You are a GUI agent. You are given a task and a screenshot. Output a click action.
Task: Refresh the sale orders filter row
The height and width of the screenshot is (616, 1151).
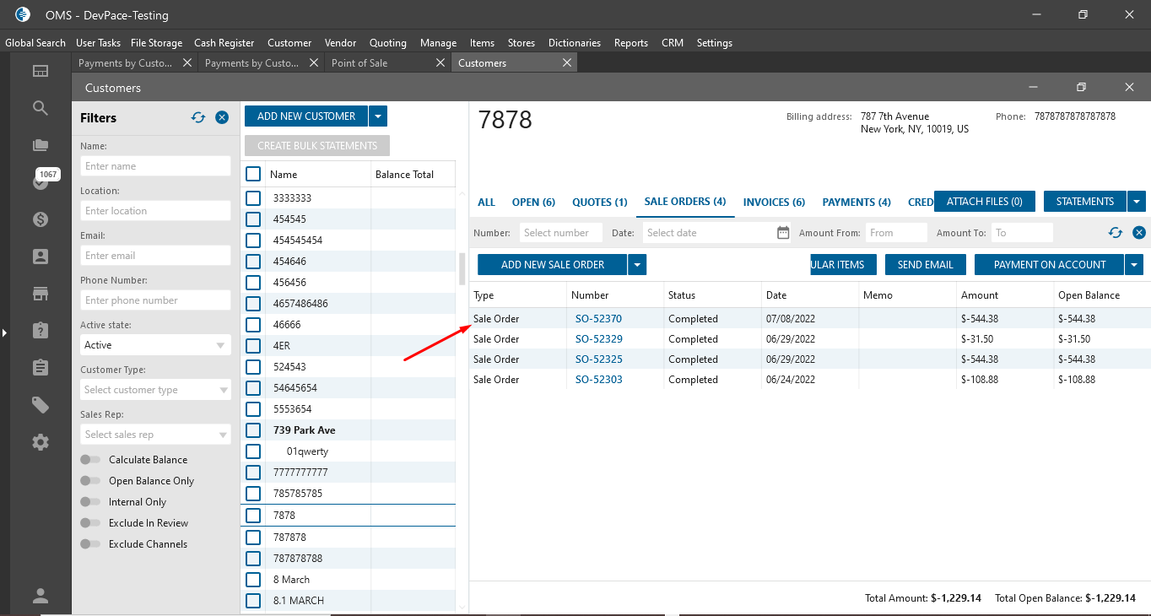click(1116, 233)
